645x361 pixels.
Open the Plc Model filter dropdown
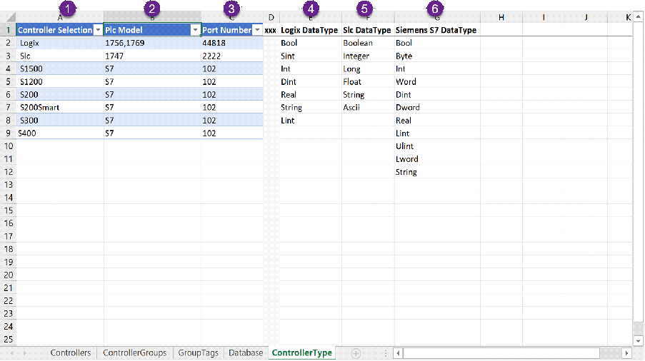click(196, 30)
